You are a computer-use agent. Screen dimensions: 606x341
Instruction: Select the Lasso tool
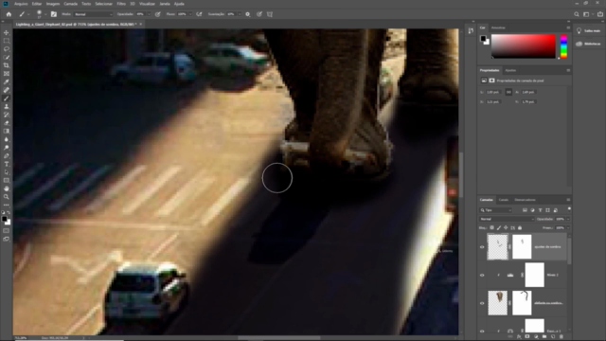tap(7, 49)
